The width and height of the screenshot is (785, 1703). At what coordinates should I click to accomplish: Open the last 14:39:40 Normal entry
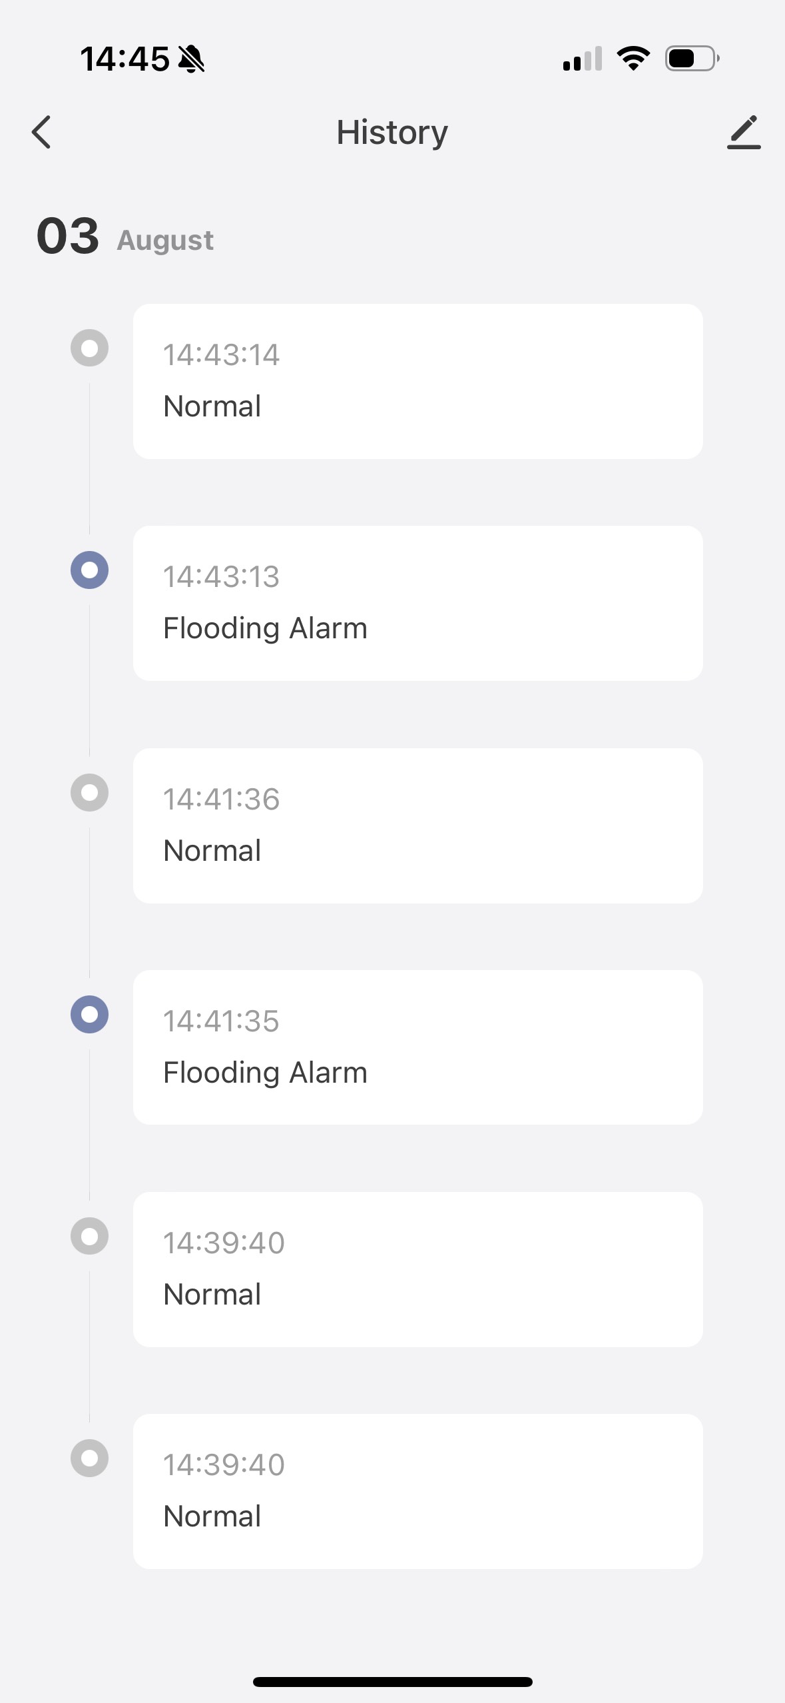pos(417,1491)
